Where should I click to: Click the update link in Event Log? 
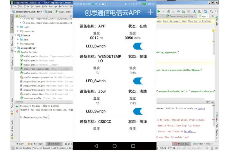pos(201,108)
